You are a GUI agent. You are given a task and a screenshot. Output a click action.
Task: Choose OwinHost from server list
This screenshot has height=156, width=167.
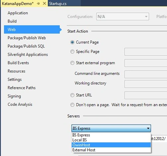click(x=111, y=145)
